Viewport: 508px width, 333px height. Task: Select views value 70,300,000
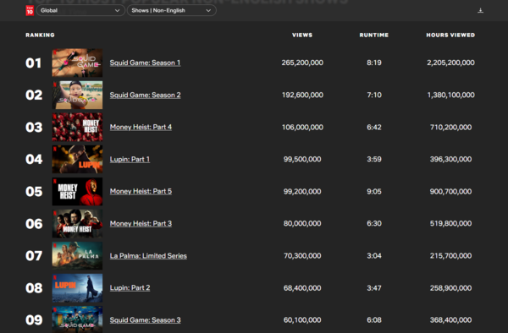(x=302, y=256)
